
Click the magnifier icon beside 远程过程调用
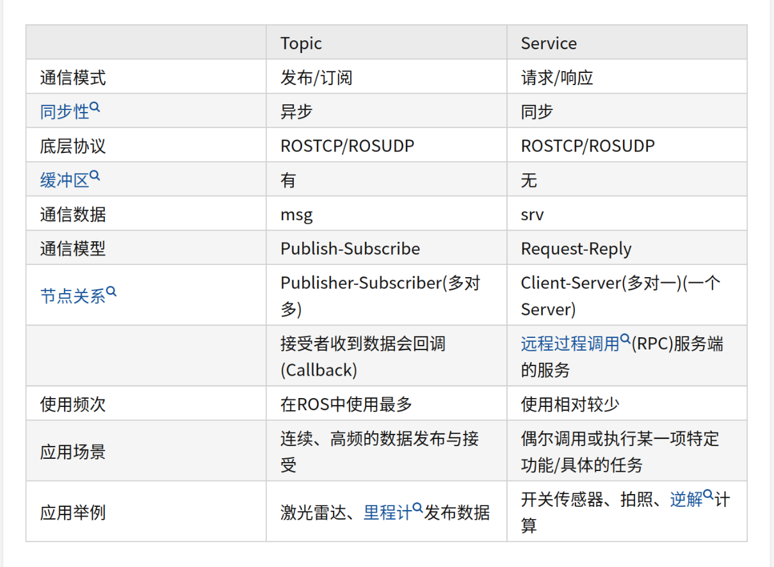point(625,339)
